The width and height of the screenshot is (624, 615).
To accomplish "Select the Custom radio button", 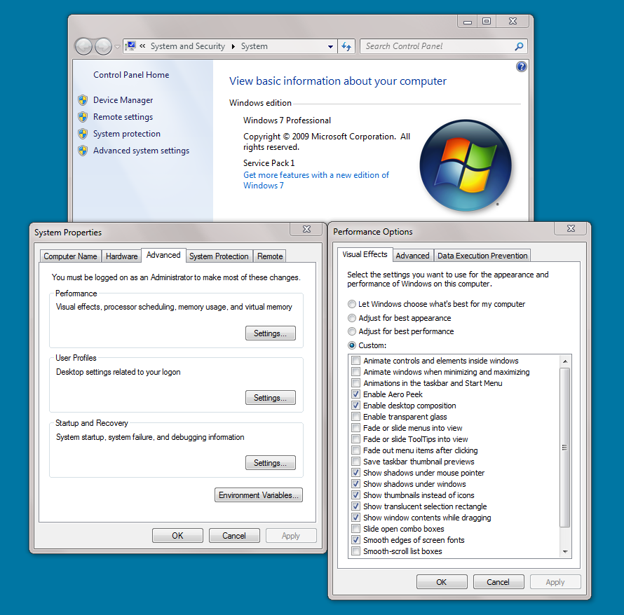I will (x=352, y=345).
